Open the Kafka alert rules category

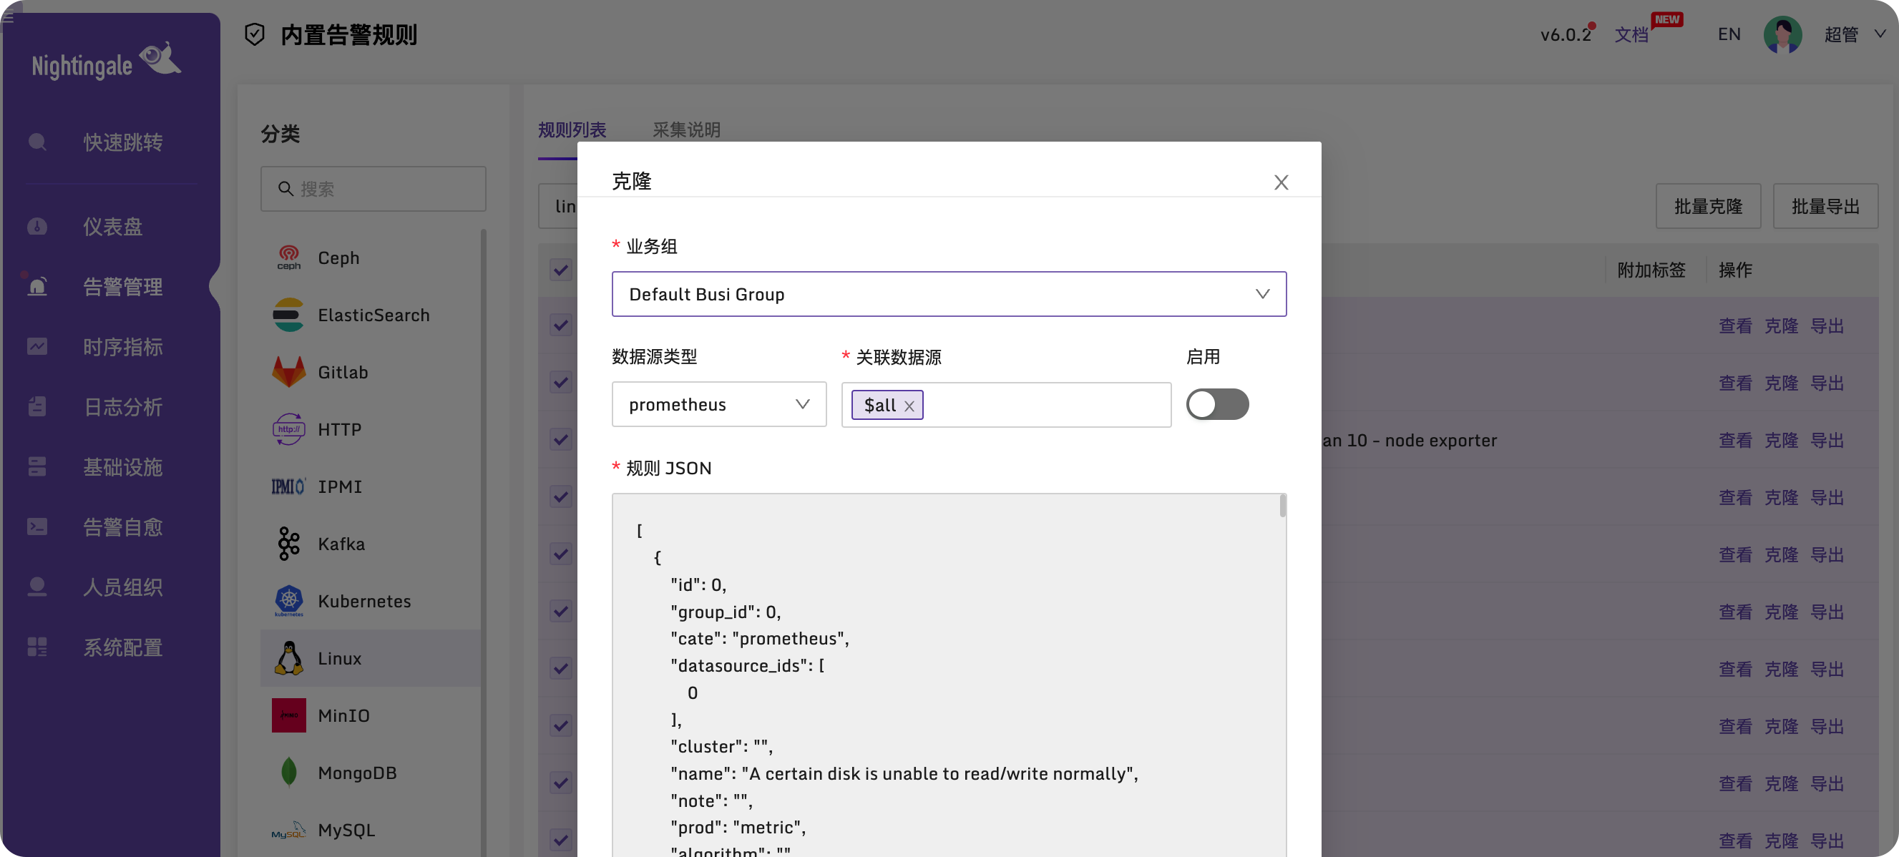[x=341, y=543]
